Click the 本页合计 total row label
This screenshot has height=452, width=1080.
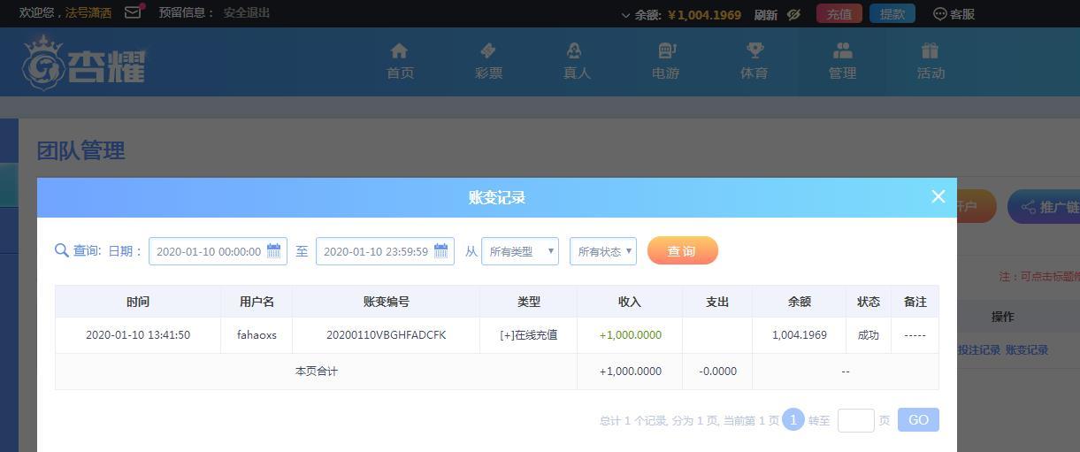[x=316, y=372]
